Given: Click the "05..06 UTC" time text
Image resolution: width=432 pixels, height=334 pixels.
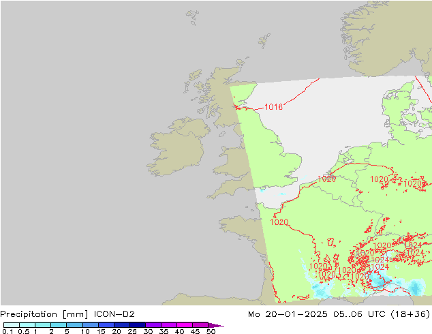Looking at the screenshot, I should pyautogui.click(x=358, y=314).
